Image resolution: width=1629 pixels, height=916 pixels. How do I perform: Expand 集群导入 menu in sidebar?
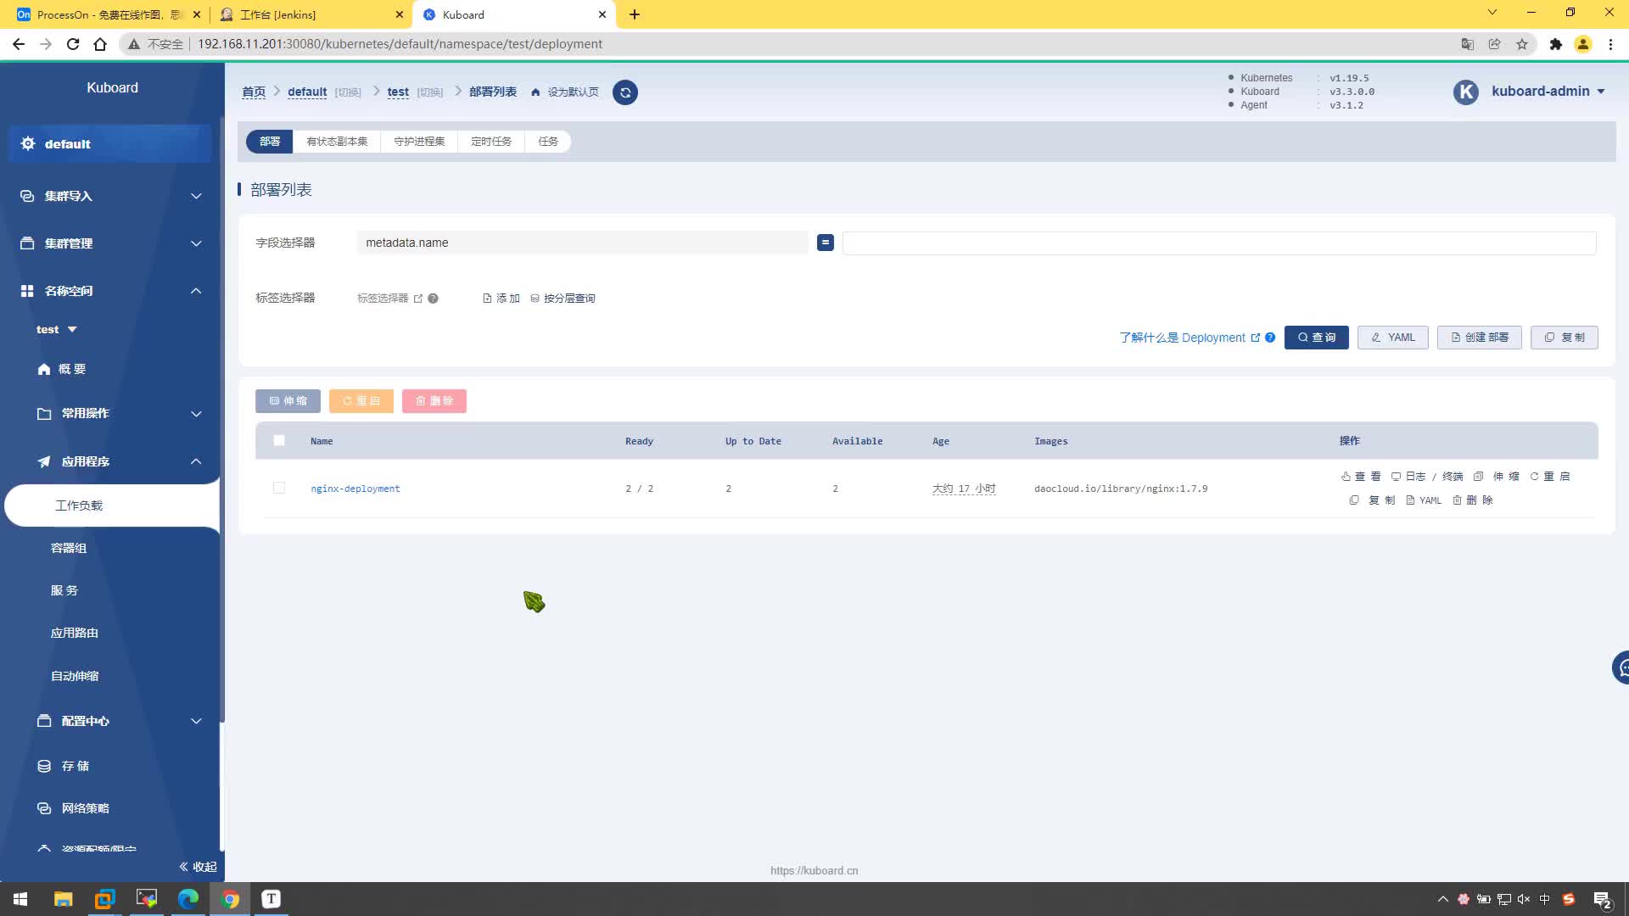[x=111, y=196]
